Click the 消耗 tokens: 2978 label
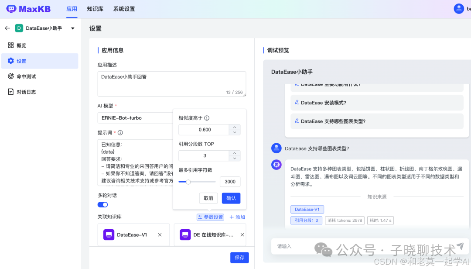 [x=345, y=220]
